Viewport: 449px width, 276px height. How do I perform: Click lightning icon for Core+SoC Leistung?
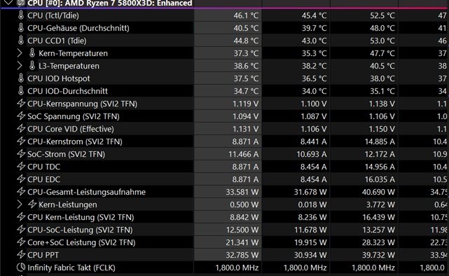coord(21,242)
